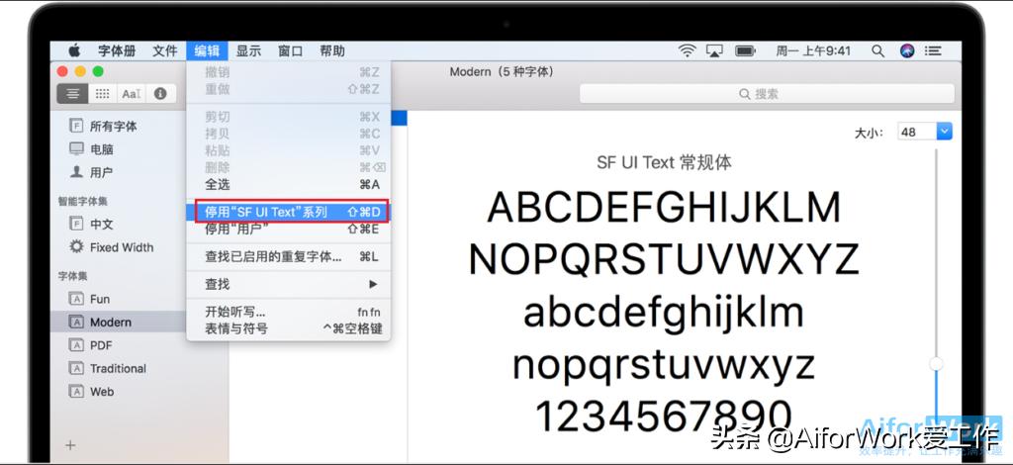Click the 搜索 search field
Viewport: 1013px width, 465px height.
(x=767, y=94)
